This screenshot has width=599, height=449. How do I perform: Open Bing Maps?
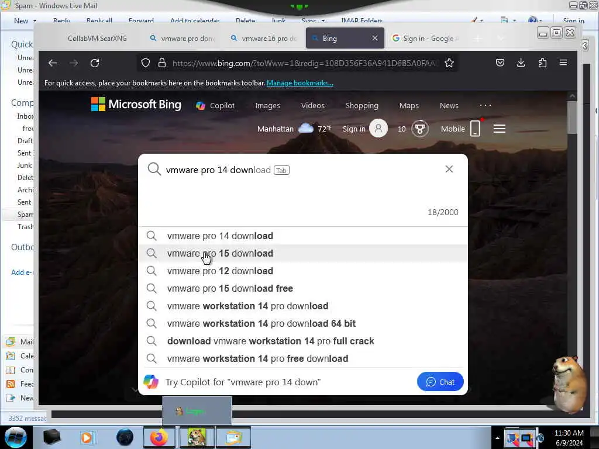point(409,105)
